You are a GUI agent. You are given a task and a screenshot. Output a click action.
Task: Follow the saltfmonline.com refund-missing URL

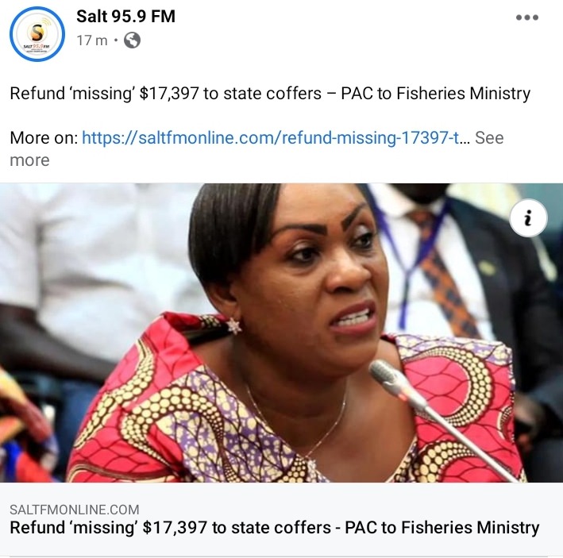(276, 138)
